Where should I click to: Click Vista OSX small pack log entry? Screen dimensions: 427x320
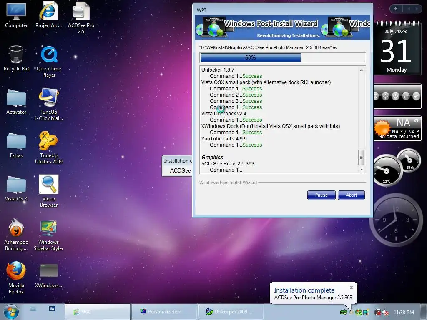(266, 82)
